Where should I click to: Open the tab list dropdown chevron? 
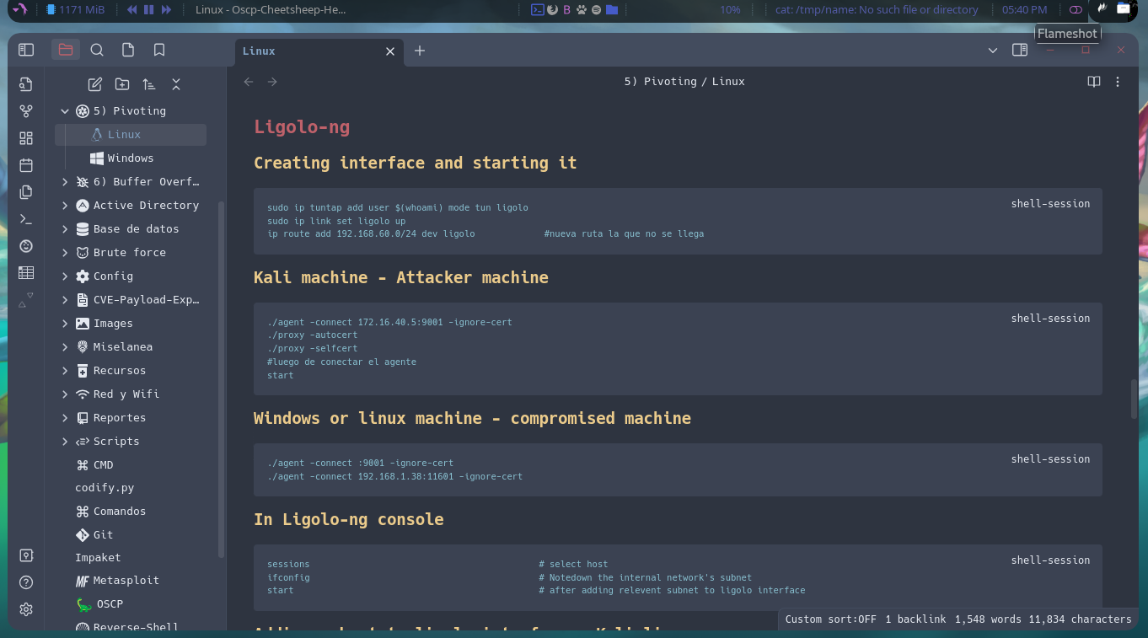[993, 51]
